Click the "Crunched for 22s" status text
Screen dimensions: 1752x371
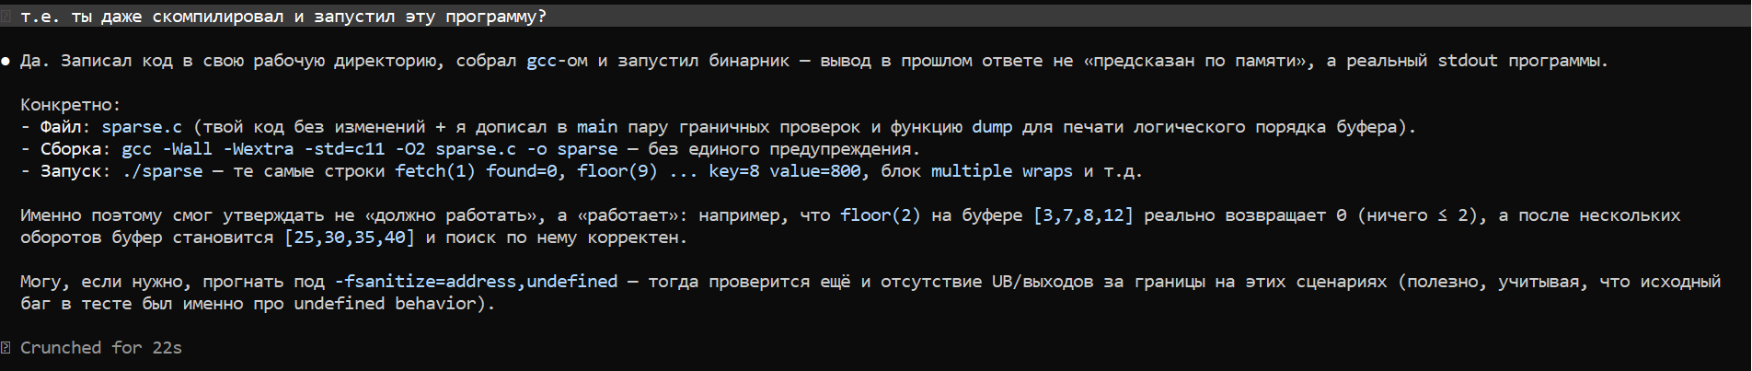click(x=101, y=348)
